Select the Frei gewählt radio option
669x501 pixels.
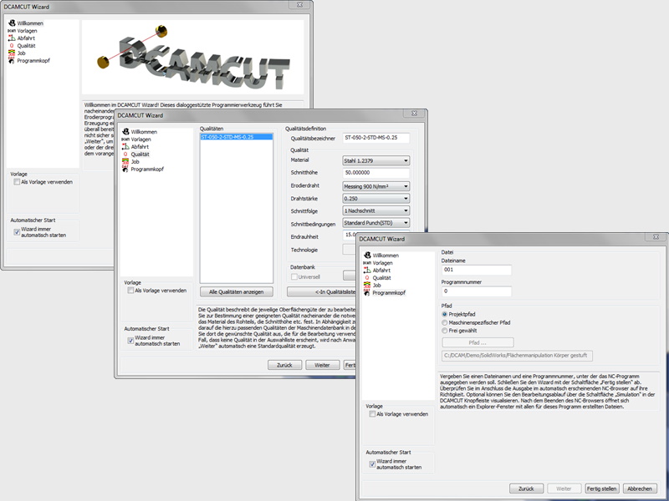point(445,331)
